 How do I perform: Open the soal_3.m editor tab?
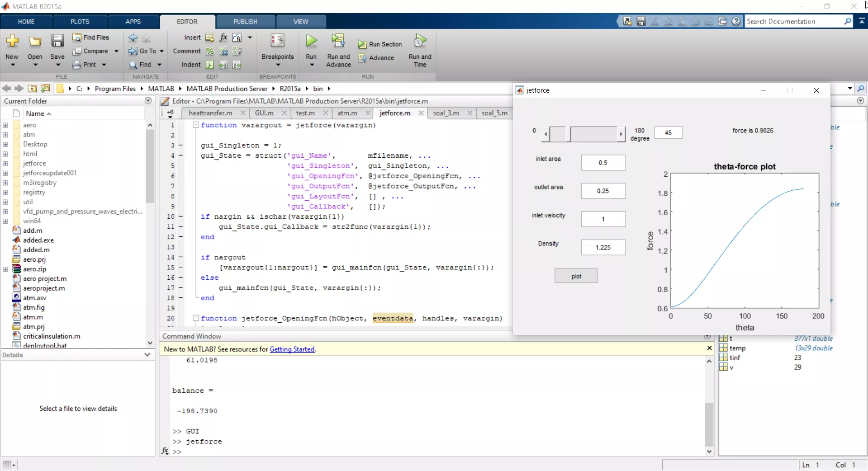click(x=446, y=113)
